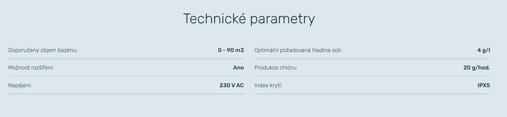Click the "Index krytí:" label
The image size is (507, 117).
click(268, 85)
